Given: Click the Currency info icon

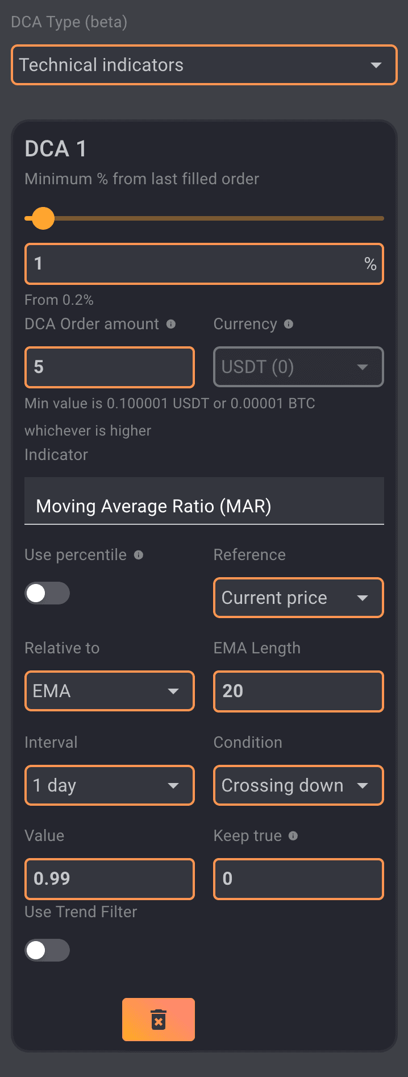Looking at the screenshot, I should (289, 324).
